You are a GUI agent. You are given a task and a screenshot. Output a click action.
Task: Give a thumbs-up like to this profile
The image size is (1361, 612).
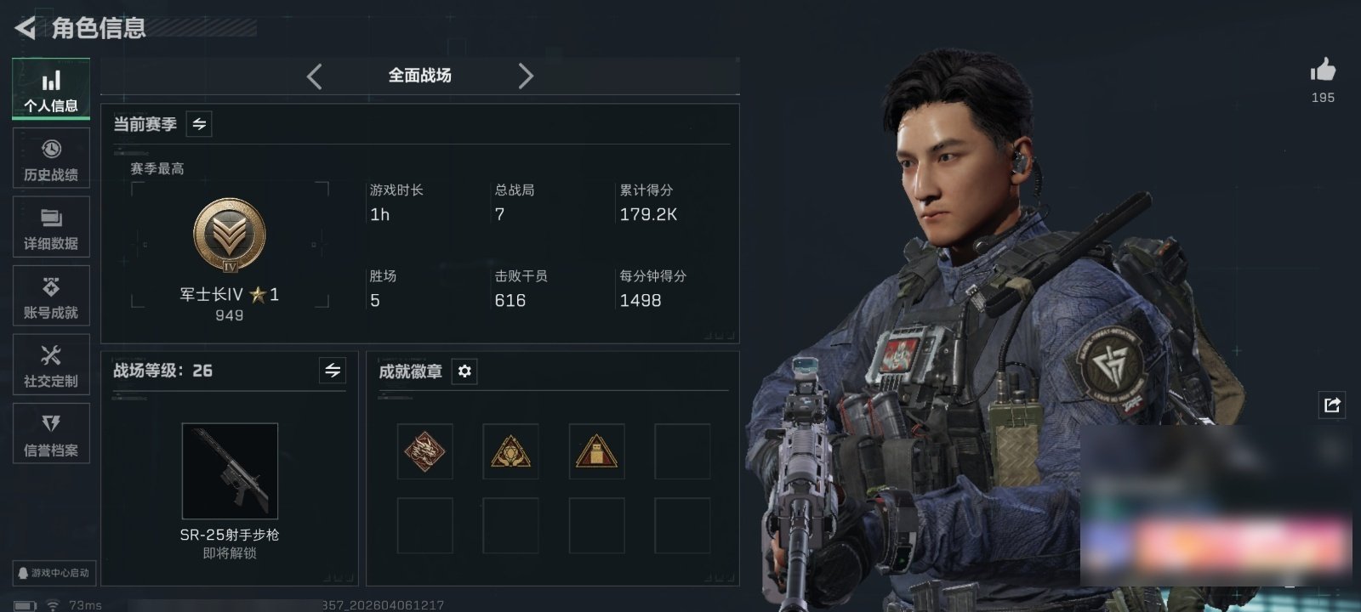click(1323, 71)
